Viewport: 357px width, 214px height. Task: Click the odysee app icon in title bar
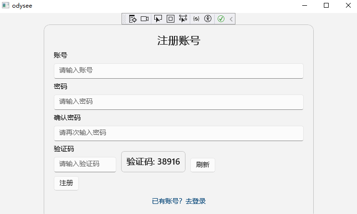pos(6,5)
